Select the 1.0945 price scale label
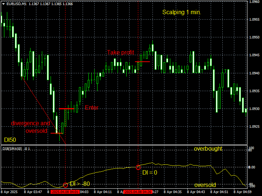This screenshot has width=262, height=196. coord(254,55)
